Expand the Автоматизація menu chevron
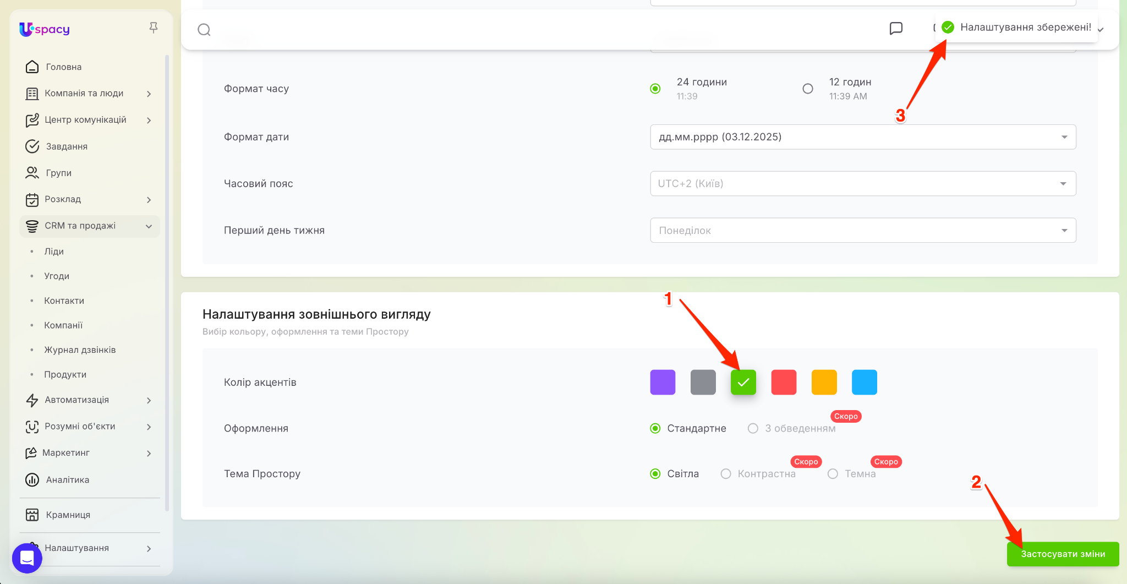 [x=149, y=400]
